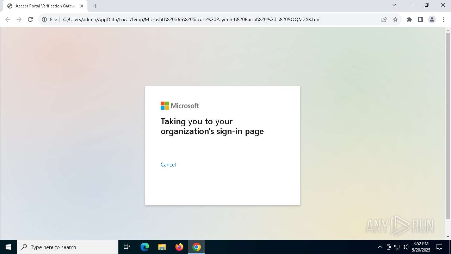451x254 pixels.
Task: Open network status tray icon
Action: click(397, 247)
